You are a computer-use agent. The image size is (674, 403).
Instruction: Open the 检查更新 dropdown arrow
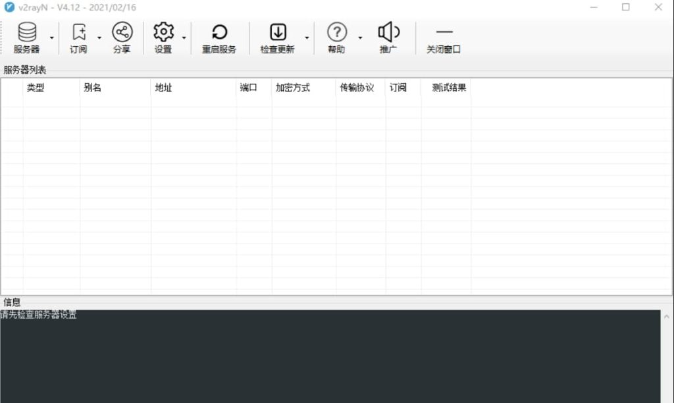(x=305, y=38)
